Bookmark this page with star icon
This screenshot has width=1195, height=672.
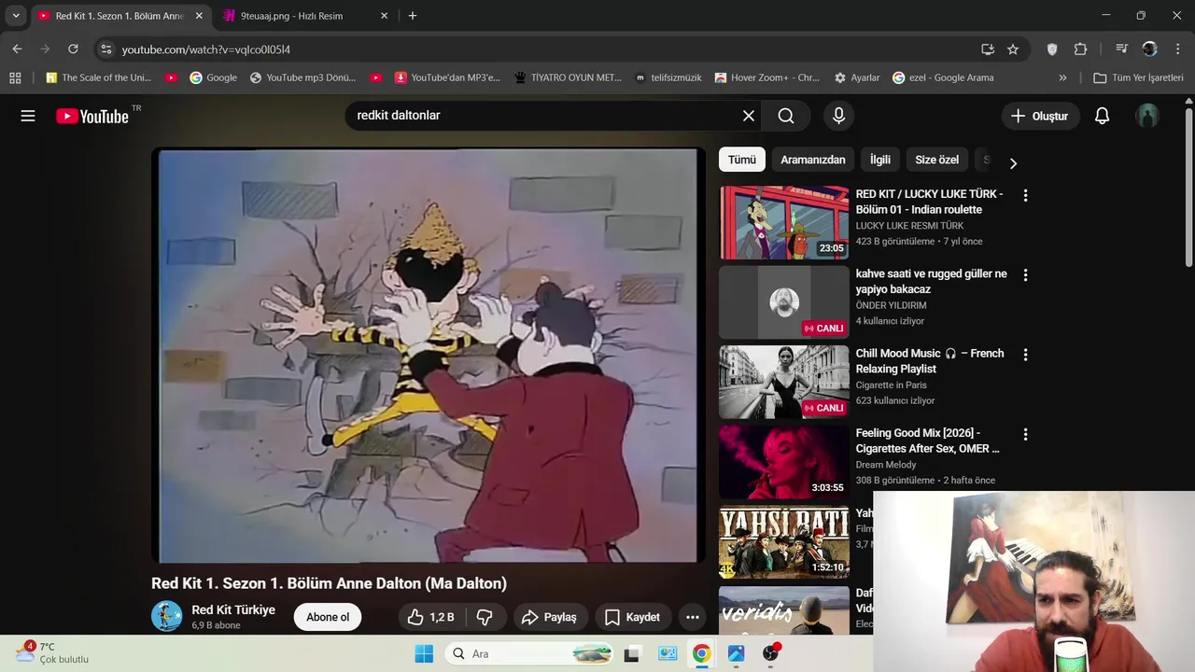pyautogui.click(x=1013, y=49)
